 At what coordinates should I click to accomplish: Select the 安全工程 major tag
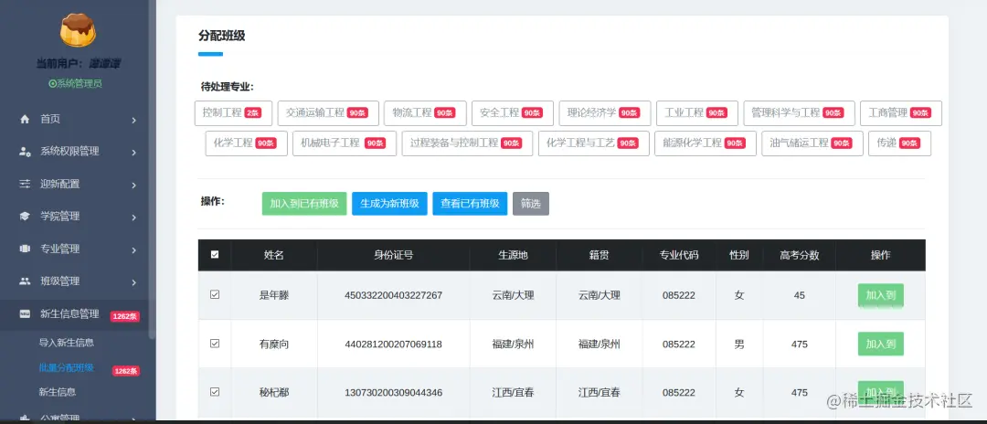[x=513, y=113]
